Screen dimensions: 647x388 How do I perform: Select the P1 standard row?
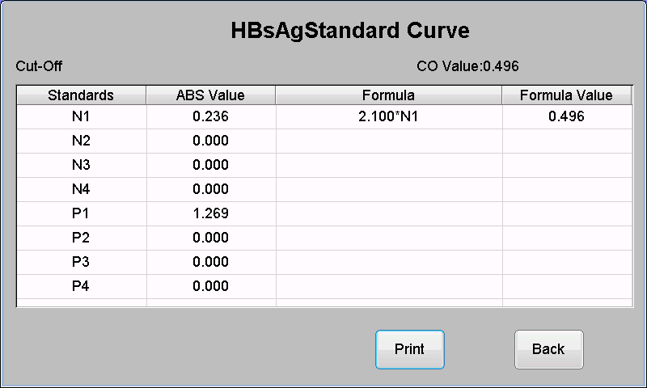click(x=324, y=213)
